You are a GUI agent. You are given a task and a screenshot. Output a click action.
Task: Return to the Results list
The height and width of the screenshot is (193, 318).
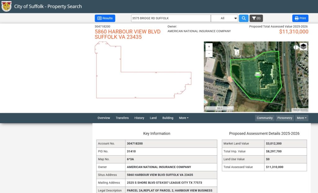pyautogui.click(x=105, y=18)
